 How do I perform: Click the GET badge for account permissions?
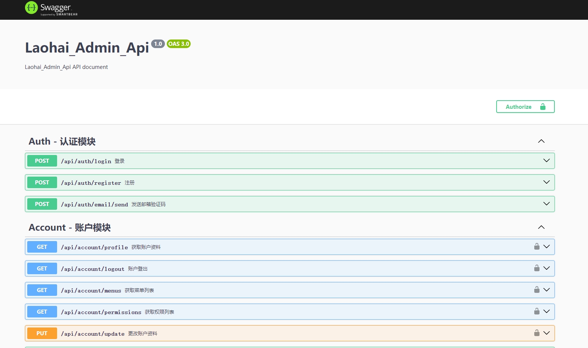tap(42, 312)
